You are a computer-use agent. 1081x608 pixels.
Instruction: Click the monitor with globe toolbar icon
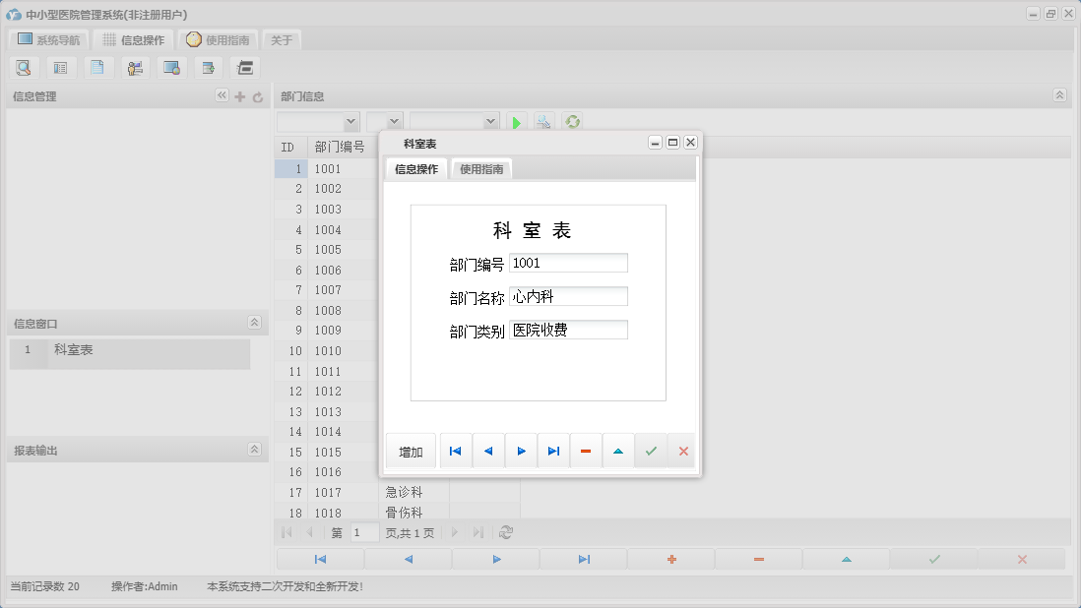[171, 67]
